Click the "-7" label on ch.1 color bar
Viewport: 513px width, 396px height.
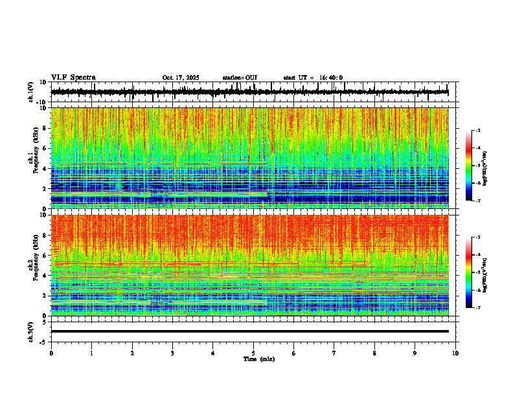click(478, 201)
